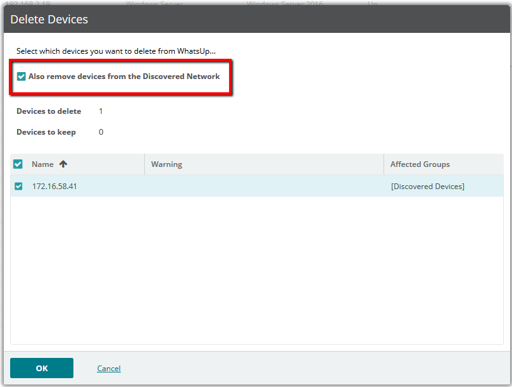Click the divider between Name and Warning columns
Viewport: 512px width, 387px height.
[145, 164]
